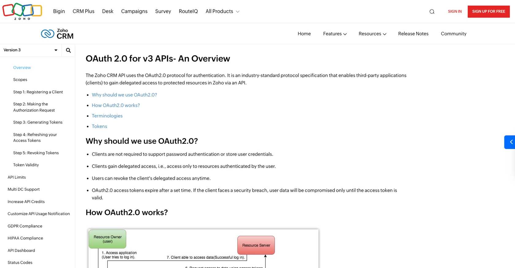Image resolution: width=515 pixels, height=268 pixels.
Task: Open HIPAA Compliance in sidebar
Action: [x=25, y=238]
